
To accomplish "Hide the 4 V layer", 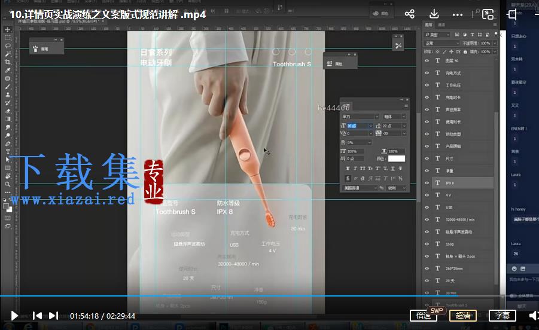I will [427, 195].
